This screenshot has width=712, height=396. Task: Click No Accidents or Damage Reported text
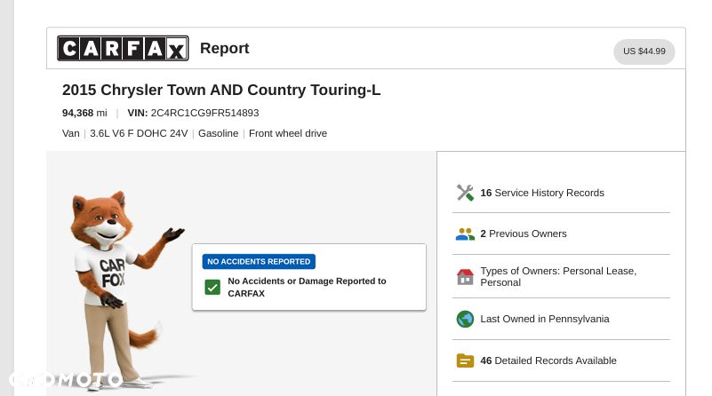pos(307,287)
